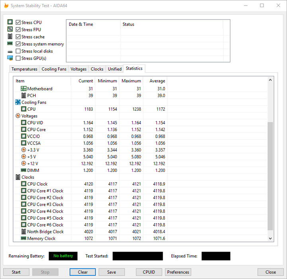
Task: Click the VCCSA row icon
Action: pos(24,143)
